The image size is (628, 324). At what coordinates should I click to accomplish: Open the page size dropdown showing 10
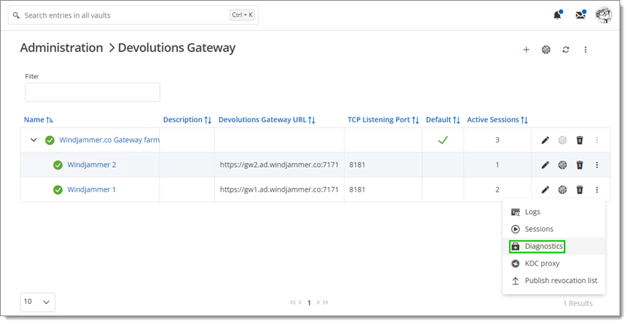(x=37, y=302)
